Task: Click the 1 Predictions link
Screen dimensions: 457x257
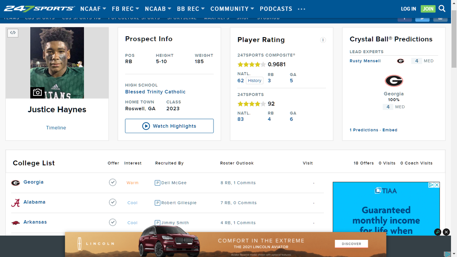Action: click(364, 130)
